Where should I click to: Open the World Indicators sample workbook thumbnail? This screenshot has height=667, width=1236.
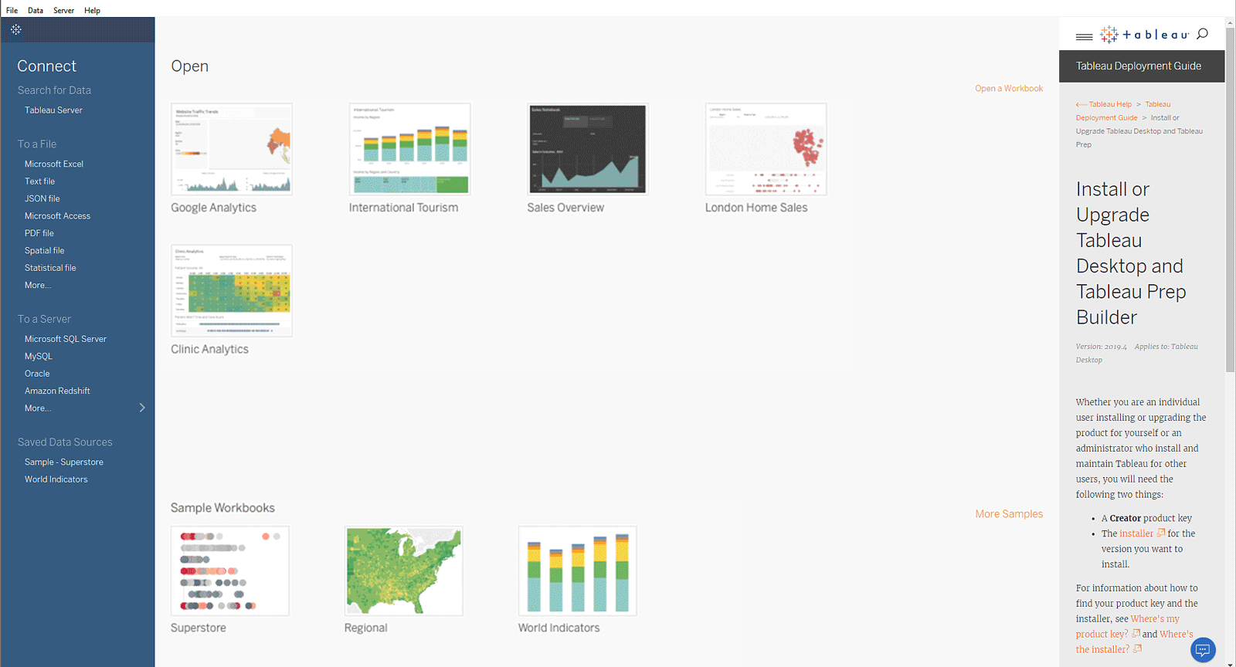pos(577,571)
